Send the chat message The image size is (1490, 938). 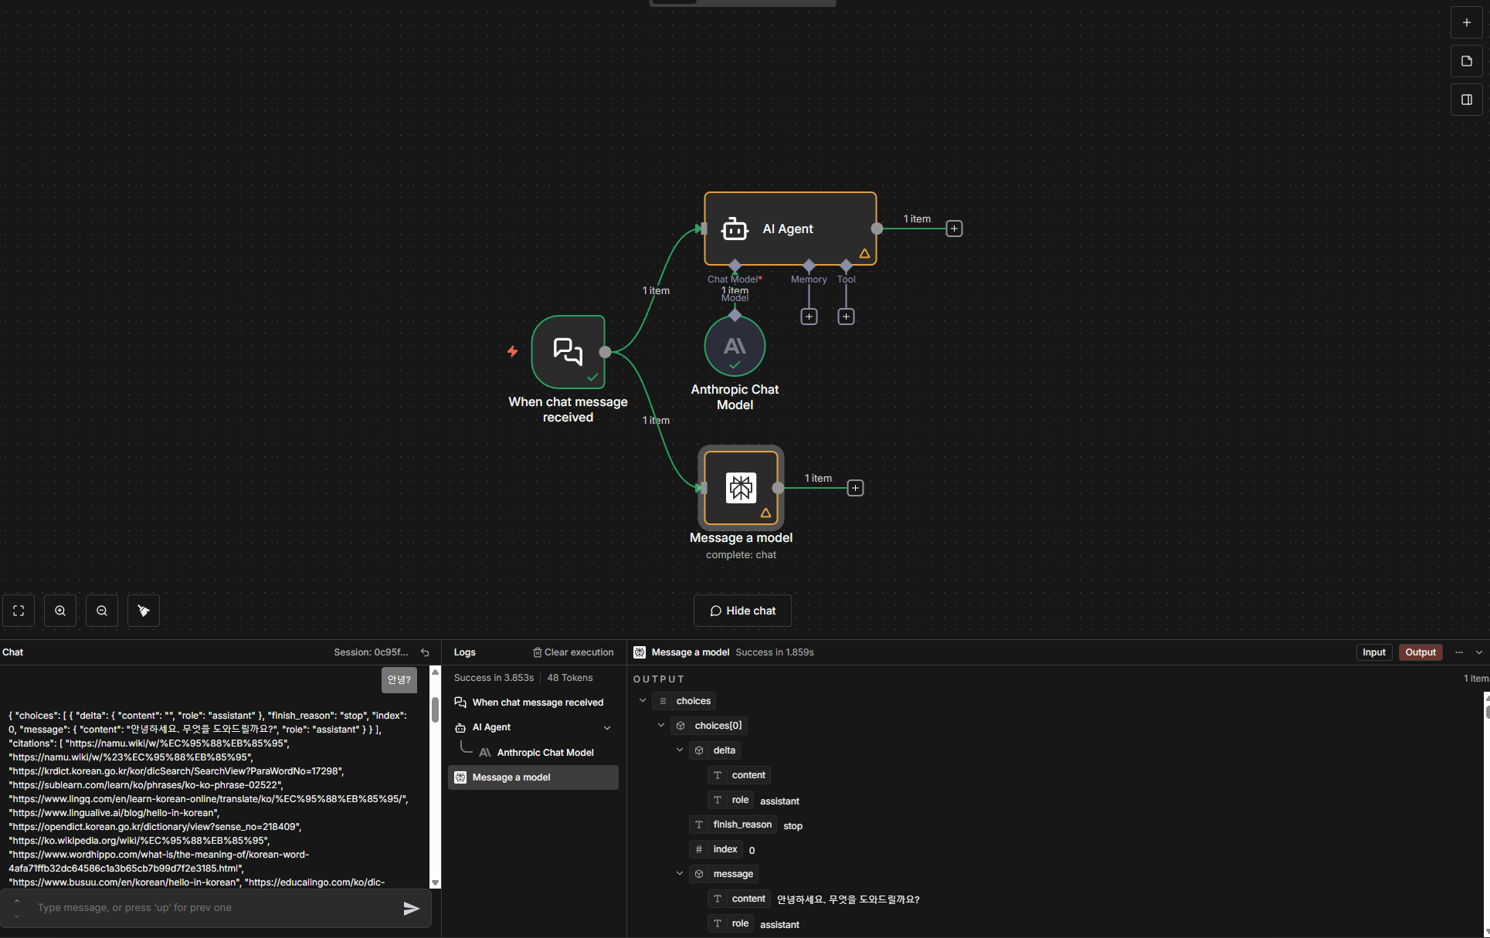pos(411,909)
